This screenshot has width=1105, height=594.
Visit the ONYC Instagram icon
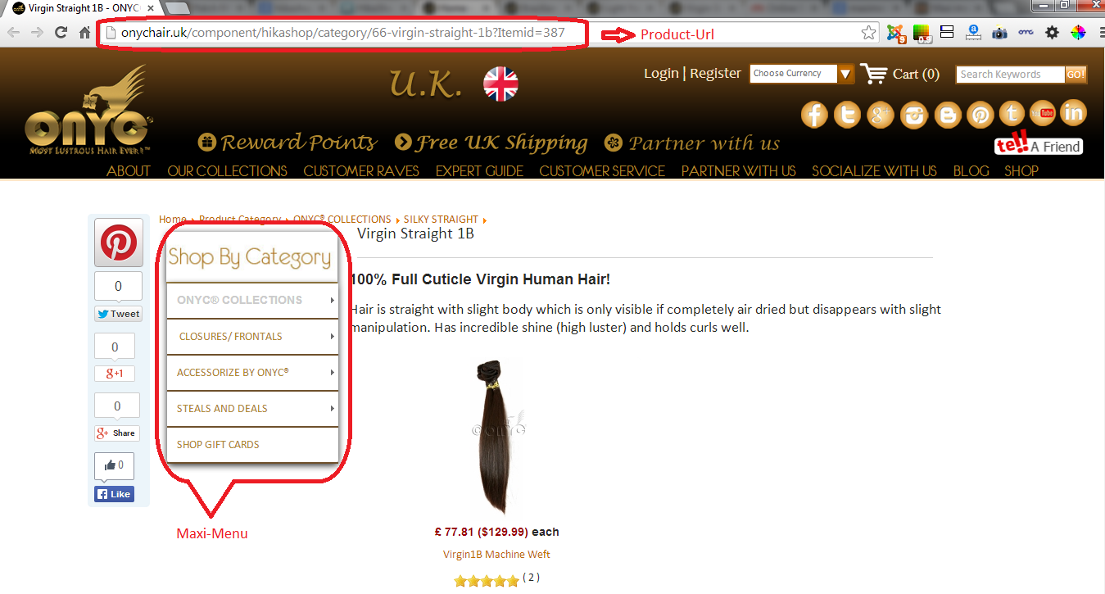(913, 115)
